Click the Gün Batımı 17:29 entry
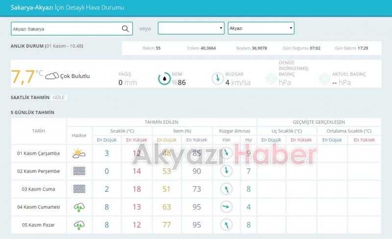The width and height of the screenshot is (392, 239). (351, 48)
